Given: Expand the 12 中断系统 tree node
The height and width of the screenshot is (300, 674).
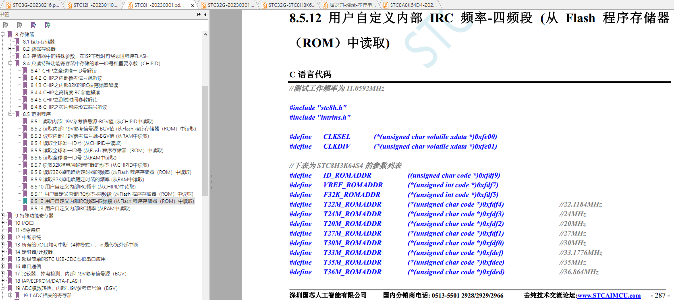Looking at the screenshot, I should [3, 237].
